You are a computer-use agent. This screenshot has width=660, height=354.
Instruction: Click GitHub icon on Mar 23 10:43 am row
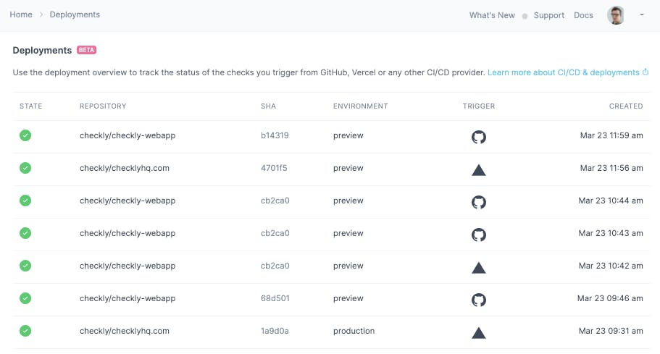click(x=479, y=235)
